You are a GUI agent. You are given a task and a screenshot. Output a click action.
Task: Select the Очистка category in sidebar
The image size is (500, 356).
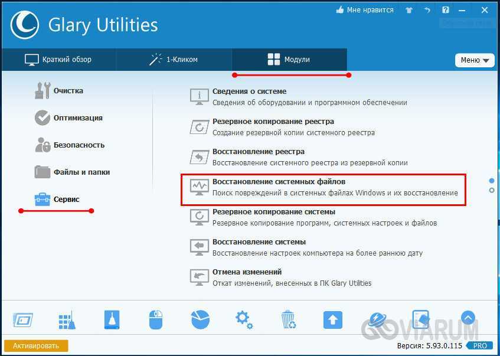point(68,91)
